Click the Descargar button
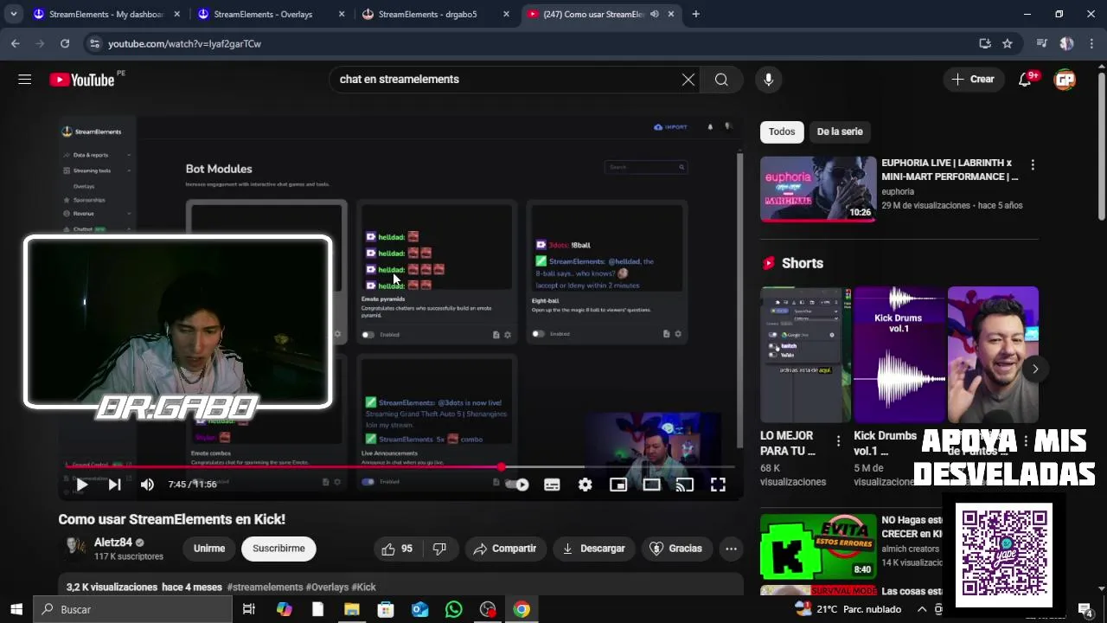1107x623 pixels. pyautogui.click(x=593, y=549)
